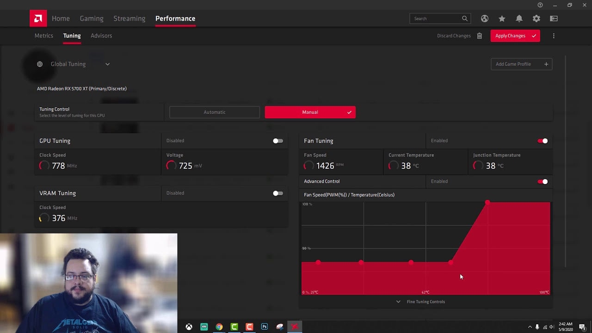The height and width of the screenshot is (333, 592).
Task: Enable the VRAM Tuning toggle
Action: tap(277, 193)
